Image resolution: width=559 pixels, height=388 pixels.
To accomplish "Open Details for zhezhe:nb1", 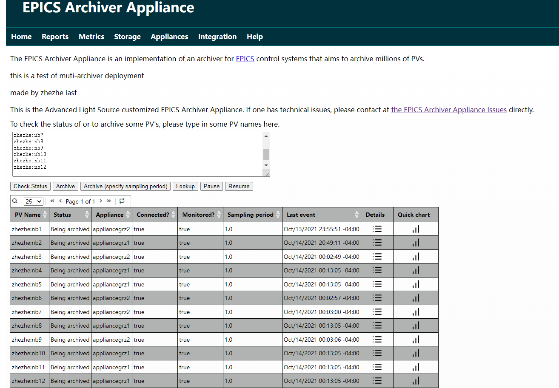I will coord(376,229).
